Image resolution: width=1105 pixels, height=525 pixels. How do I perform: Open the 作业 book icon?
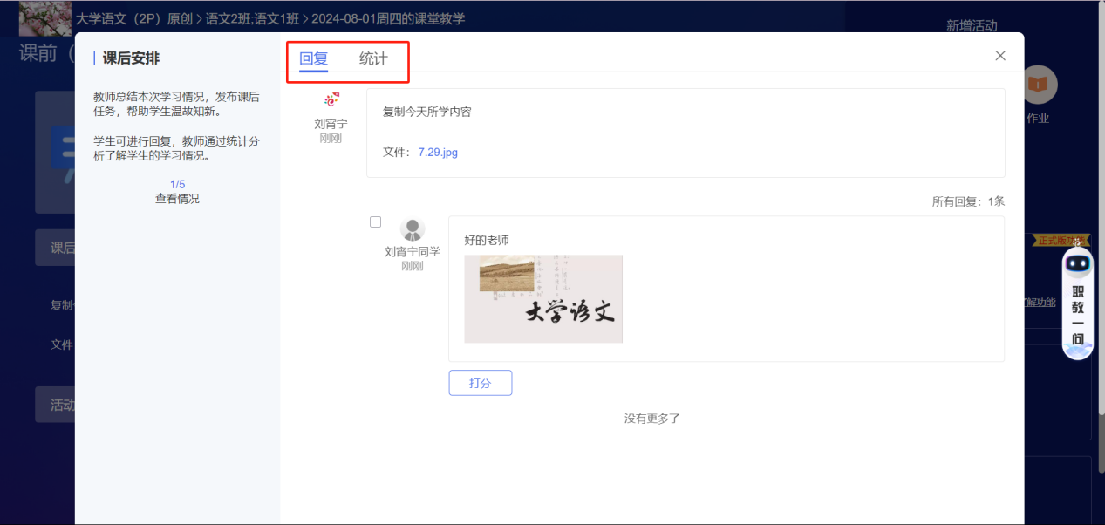pos(1038,85)
